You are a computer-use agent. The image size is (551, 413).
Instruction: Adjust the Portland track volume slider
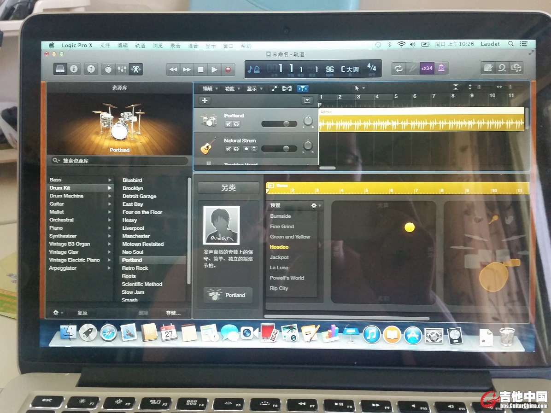(x=279, y=123)
